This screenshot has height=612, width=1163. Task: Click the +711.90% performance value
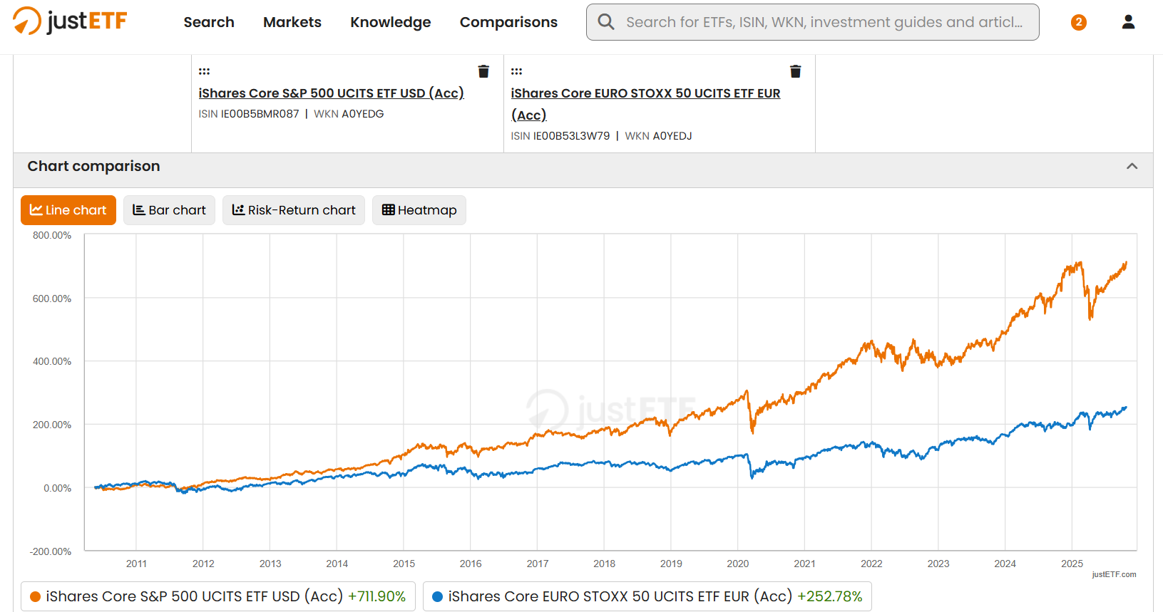376,596
